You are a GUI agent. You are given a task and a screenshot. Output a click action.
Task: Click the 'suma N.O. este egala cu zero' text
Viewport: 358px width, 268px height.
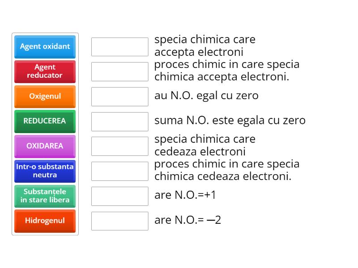click(230, 120)
